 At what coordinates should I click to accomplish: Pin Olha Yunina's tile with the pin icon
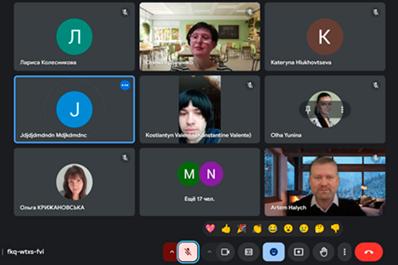[308, 110]
